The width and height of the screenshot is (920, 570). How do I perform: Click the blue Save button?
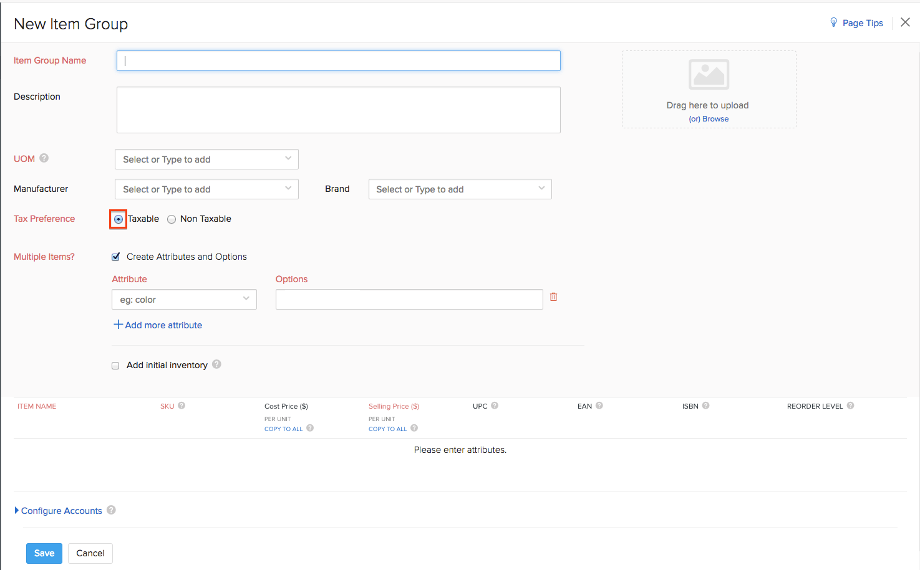[44, 553]
